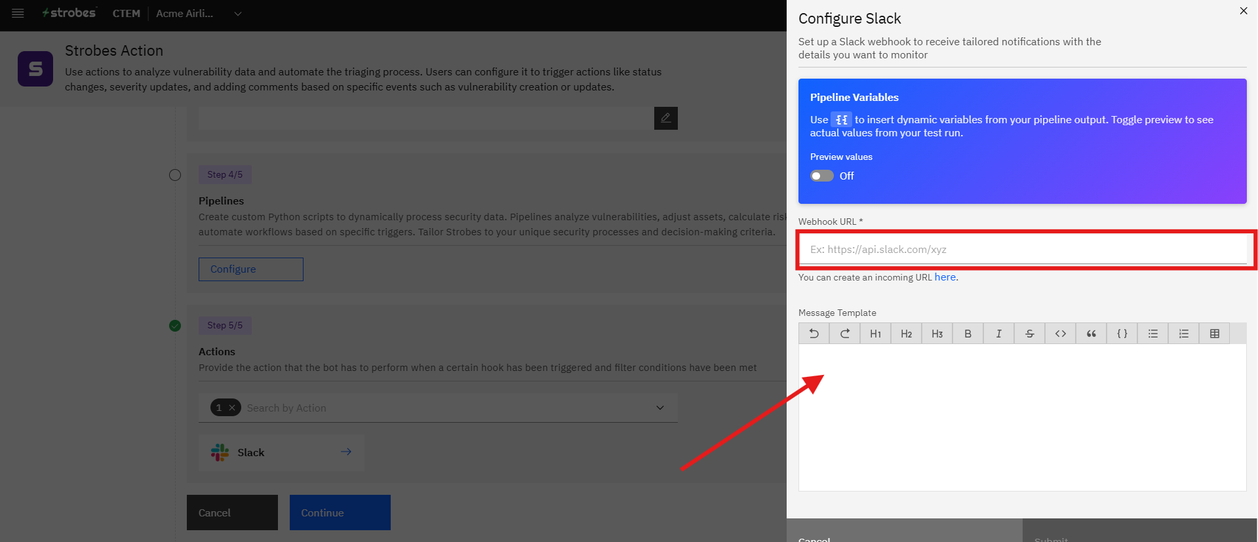Screen dimensions: 1258x542
Task: Click the Actions step heading
Action: point(217,351)
